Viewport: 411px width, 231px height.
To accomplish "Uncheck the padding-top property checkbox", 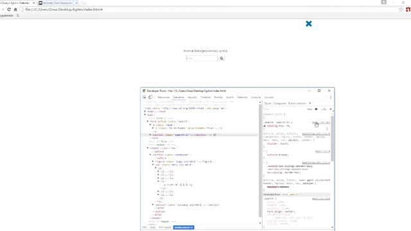I will tap(265, 126).
